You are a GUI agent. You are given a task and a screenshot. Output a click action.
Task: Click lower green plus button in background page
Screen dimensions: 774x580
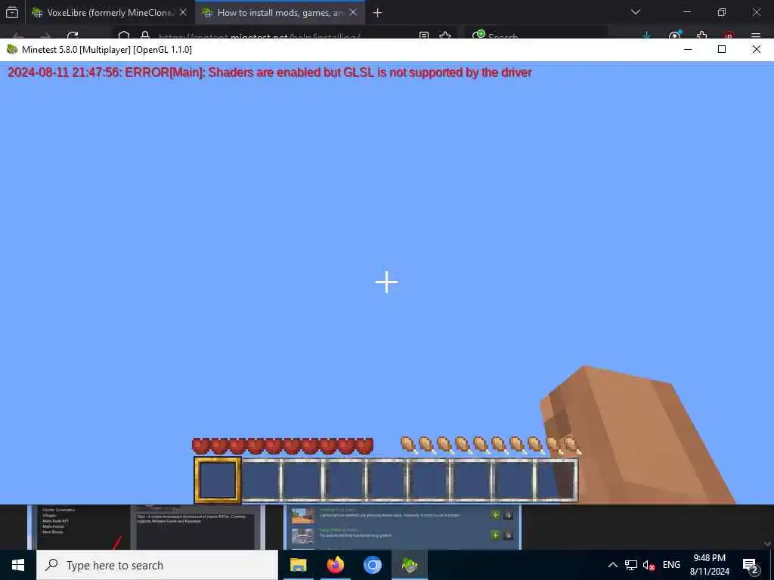pyautogui.click(x=495, y=535)
